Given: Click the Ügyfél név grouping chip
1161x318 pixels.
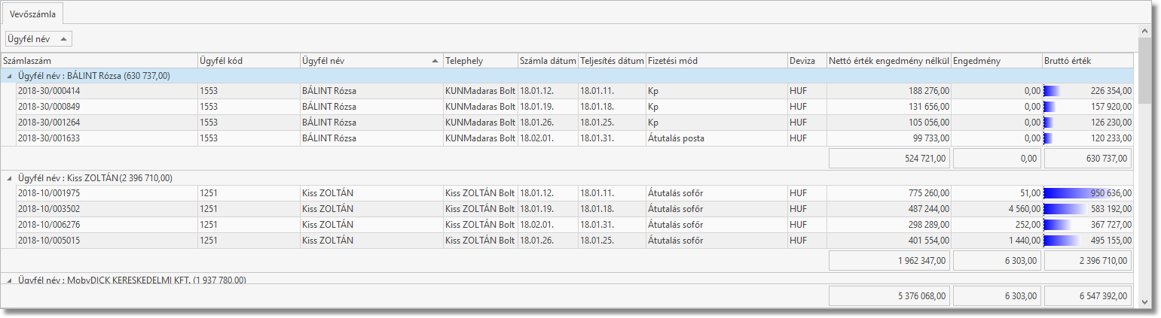Looking at the screenshot, I should point(29,38).
